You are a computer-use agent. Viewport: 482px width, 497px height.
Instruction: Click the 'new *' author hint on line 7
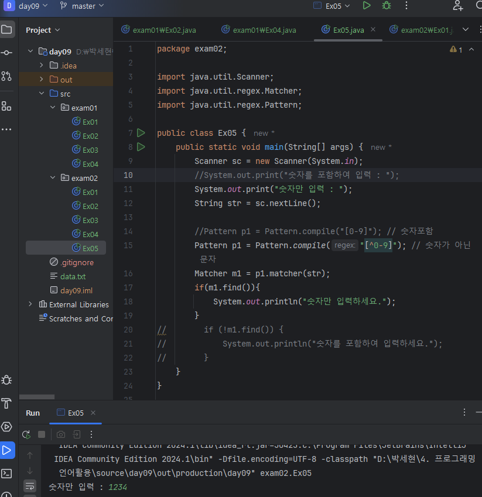coord(264,133)
